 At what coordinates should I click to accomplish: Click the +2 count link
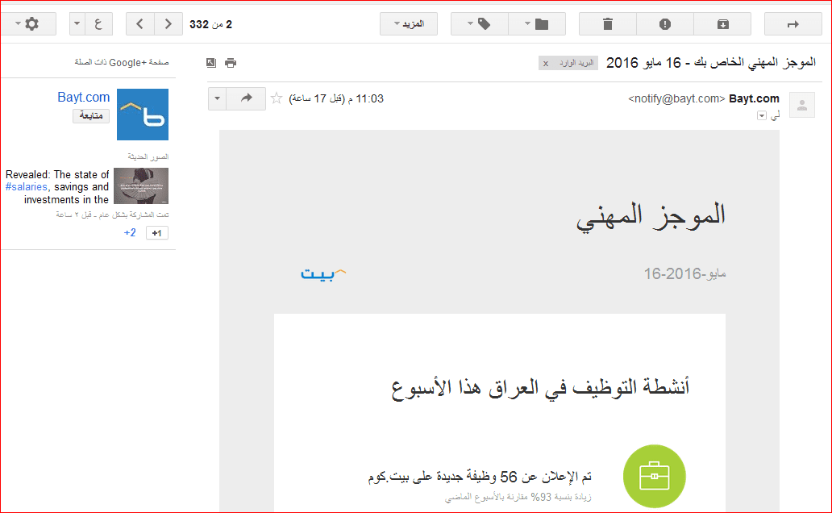130,233
